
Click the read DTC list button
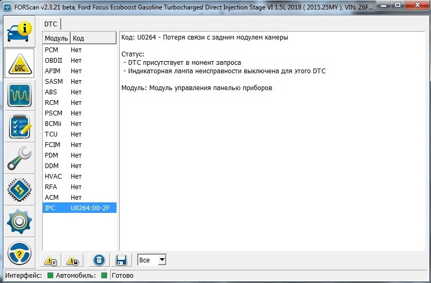pyautogui.click(x=51, y=260)
